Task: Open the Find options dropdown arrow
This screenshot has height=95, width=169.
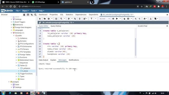Action: (x=64, y=19)
